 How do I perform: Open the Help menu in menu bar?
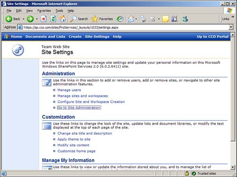(x=71, y=11)
